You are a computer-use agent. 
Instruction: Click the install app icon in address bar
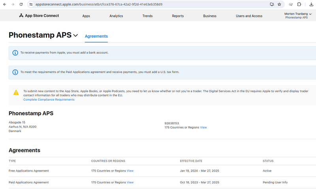click(x=272, y=4)
